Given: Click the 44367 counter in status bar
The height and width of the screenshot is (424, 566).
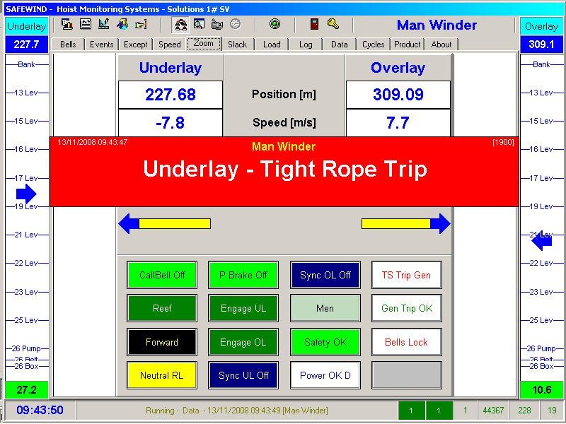Looking at the screenshot, I should [493, 411].
